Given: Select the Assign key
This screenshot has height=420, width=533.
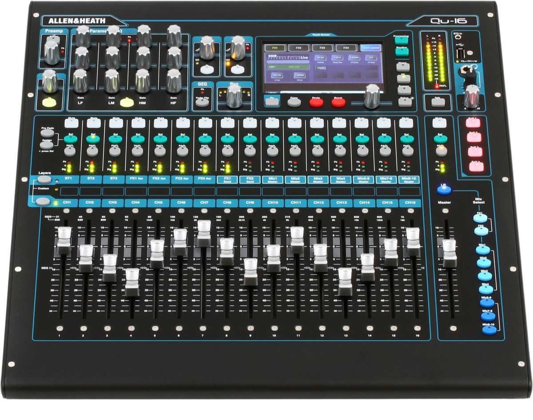Looking at the screenshot, I should click(x=48, y=145).
